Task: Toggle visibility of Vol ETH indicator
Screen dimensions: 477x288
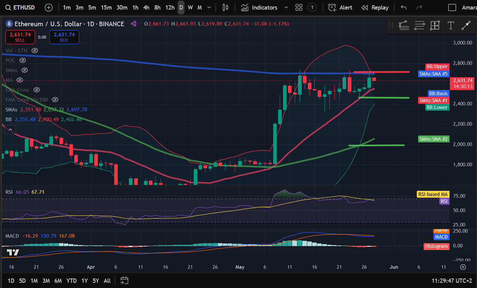Action: pos(35,50)
